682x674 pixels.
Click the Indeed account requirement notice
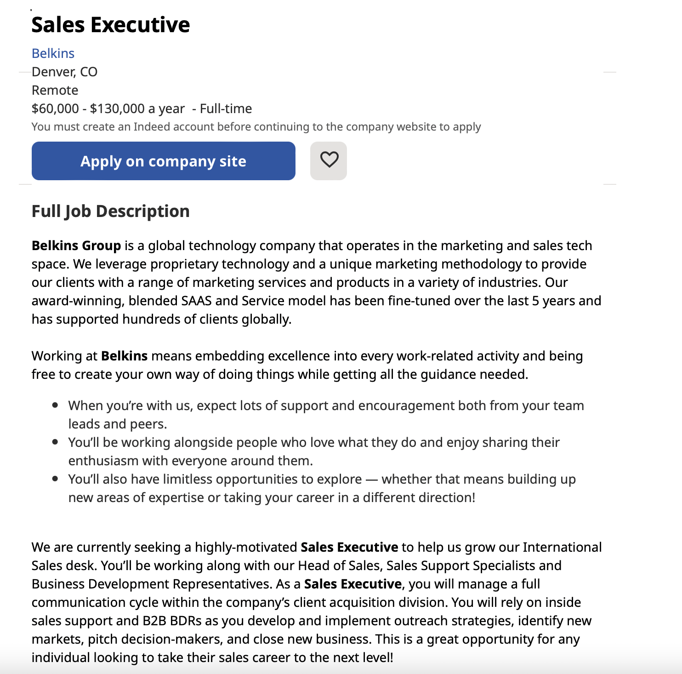256,126
